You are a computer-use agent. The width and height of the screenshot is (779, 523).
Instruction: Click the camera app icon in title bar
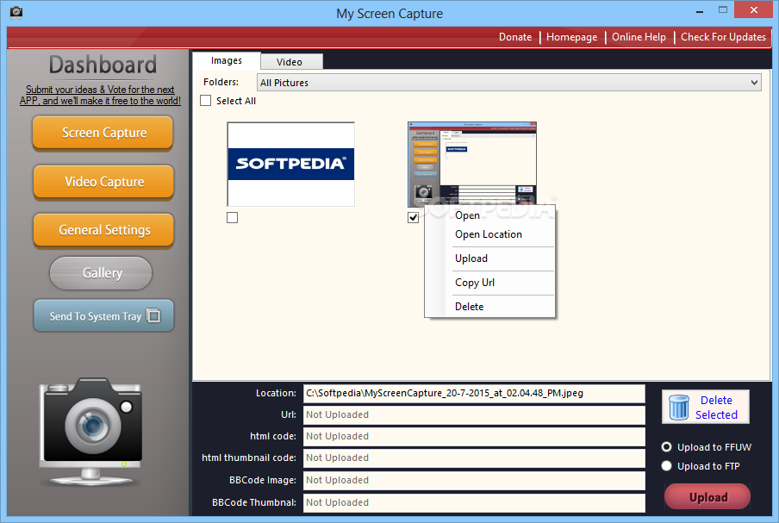(16, 12)
